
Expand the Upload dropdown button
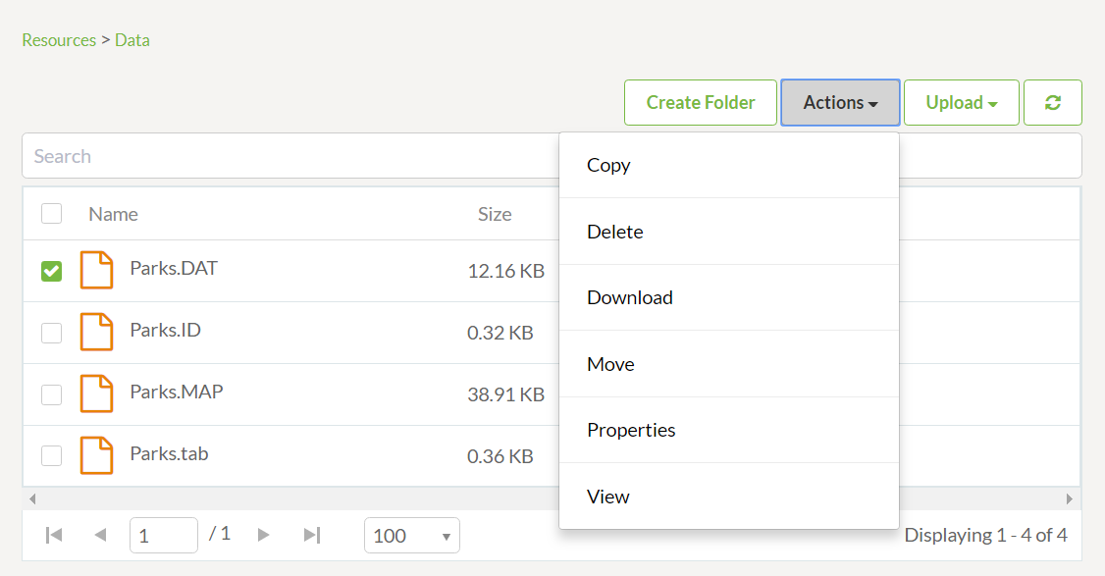pyautogui.click(x=962, y=103)
